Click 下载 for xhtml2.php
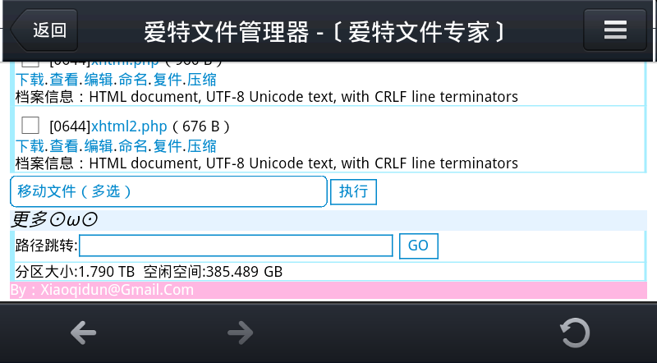Image resolution: width=657 pixels, height=363 pixels. pyautogui.click(x=30, y=146)
